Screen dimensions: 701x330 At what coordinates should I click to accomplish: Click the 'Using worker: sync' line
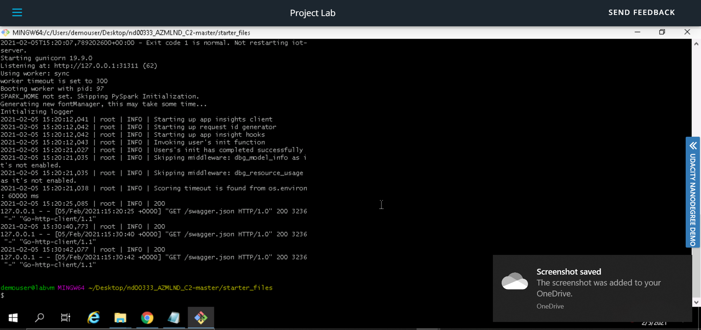coord(35,73)
